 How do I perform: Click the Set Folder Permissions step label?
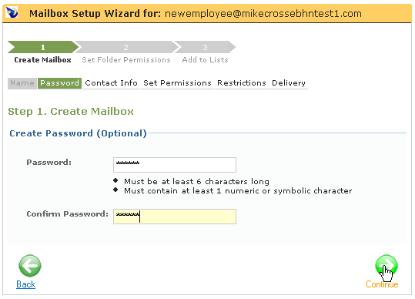point(126,60)
